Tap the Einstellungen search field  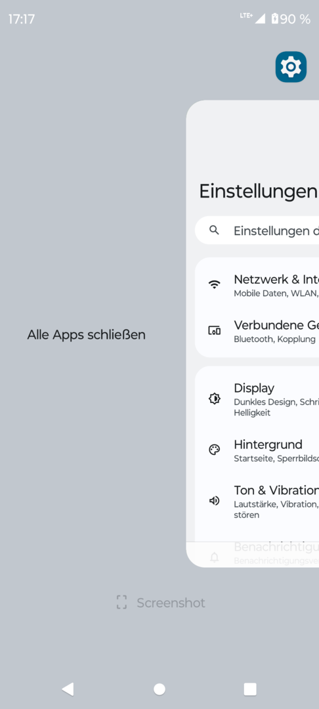257,230
